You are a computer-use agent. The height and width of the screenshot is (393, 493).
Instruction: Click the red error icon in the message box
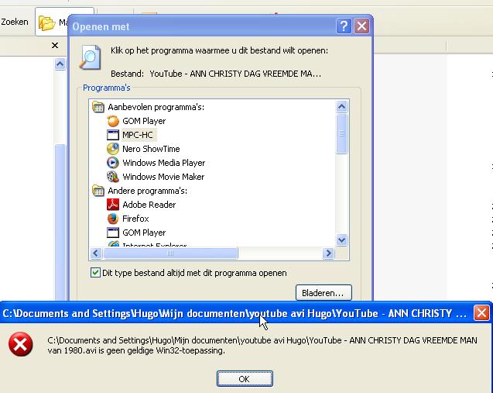[x=20, y=344]
